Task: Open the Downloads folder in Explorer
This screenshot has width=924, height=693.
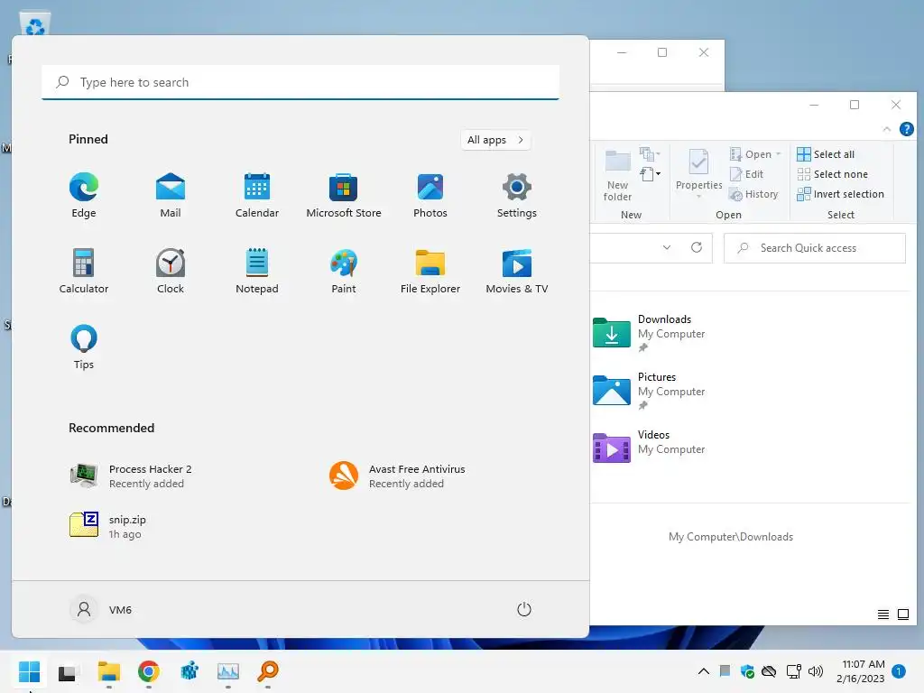Action: (649, 333)
